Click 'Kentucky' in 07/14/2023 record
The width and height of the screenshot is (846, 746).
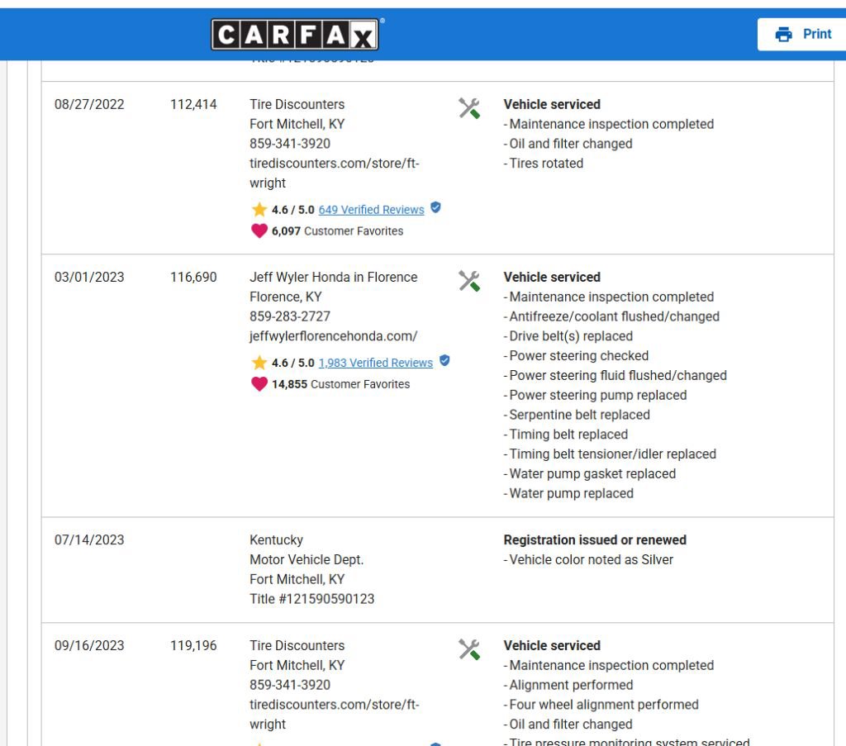click(276, 540)
